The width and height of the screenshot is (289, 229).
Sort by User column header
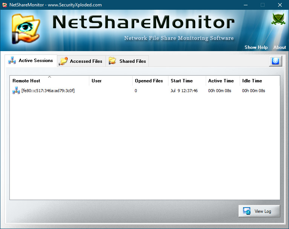[x=111, y=81]
